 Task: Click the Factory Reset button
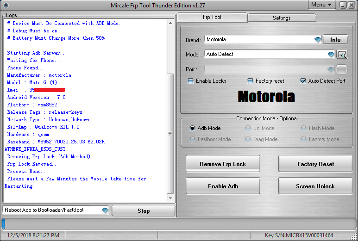[x=315, y=164]
